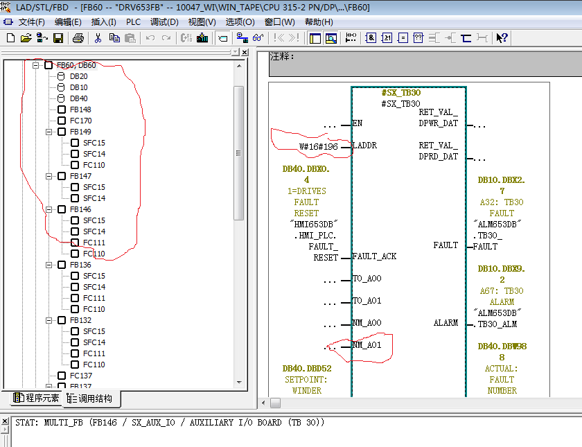Screen dimensions: 582x447
Task: Insert an OR (>=1) box
Action: coord(387,38)
